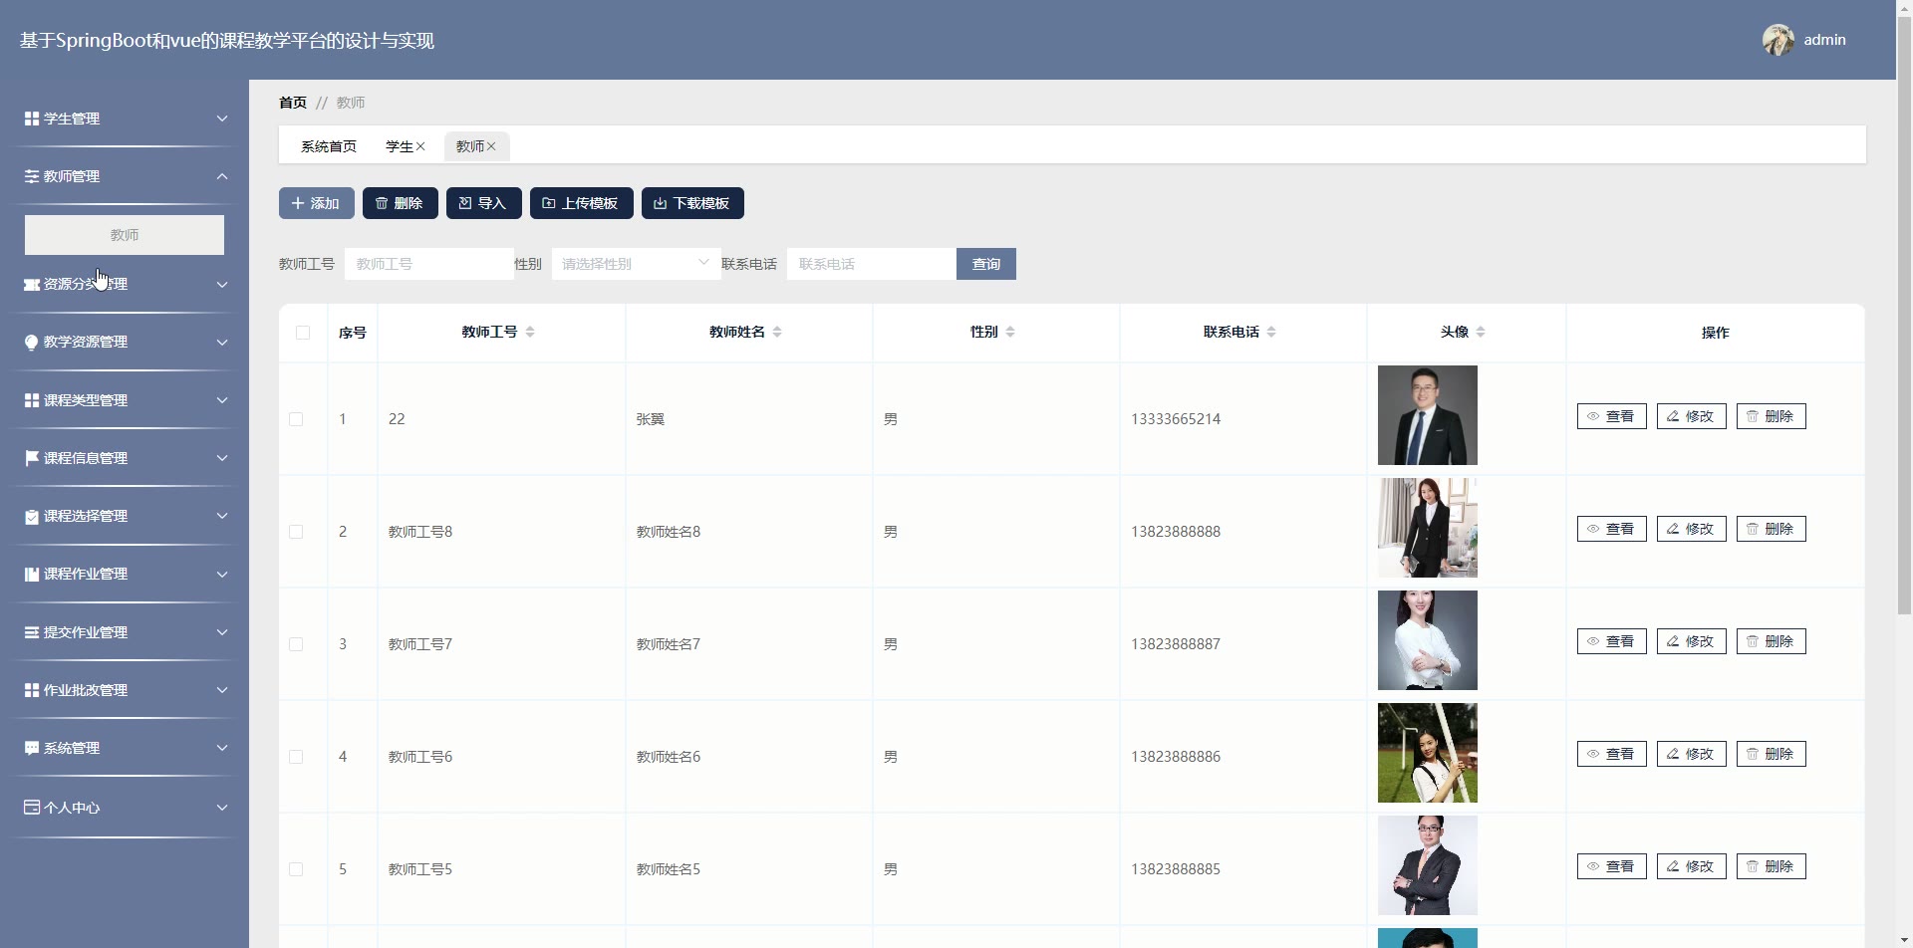Click the 课程类型管理 grid icon
This screenshot has width=1913, height=948.
tap(32, 400)
